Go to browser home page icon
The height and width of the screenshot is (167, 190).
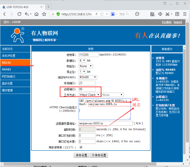(x=36, y=14)
